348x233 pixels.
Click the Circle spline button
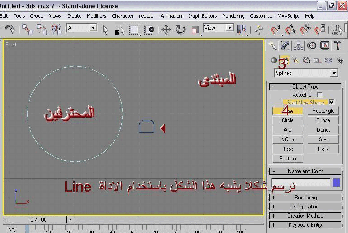click(288, 120)
